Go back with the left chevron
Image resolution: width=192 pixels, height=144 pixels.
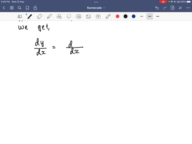tap(4, 8)
